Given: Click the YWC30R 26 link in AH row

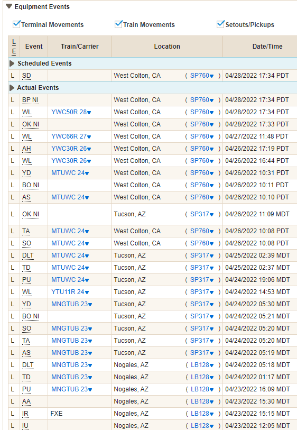Looking at the screenshot, I should pyautogui.click(x=69, y=149).
